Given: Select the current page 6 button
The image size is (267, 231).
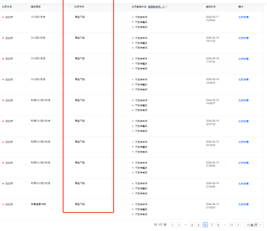Looking at the screenshot, I should point(205,225).
